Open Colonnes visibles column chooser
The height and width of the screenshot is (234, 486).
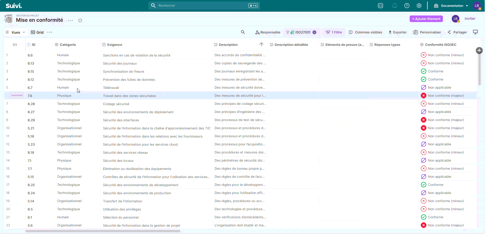click(x=365, y=32)
